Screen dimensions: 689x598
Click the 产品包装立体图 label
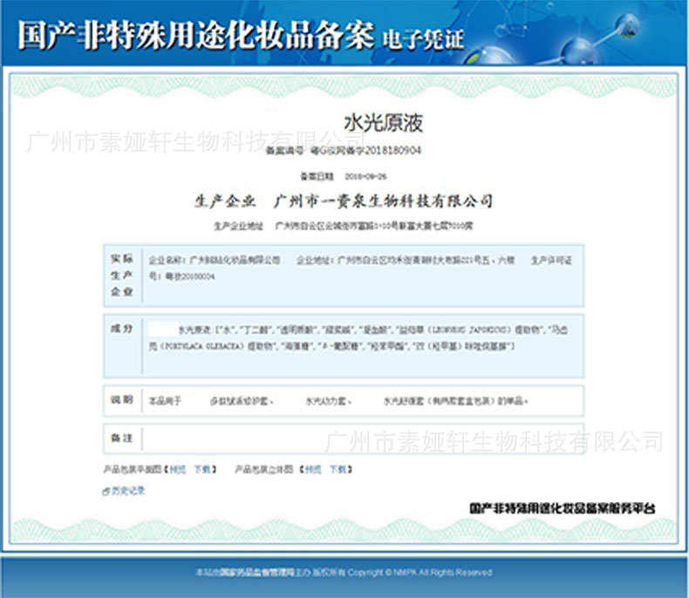pyautogui.click(x=263, y=469)
